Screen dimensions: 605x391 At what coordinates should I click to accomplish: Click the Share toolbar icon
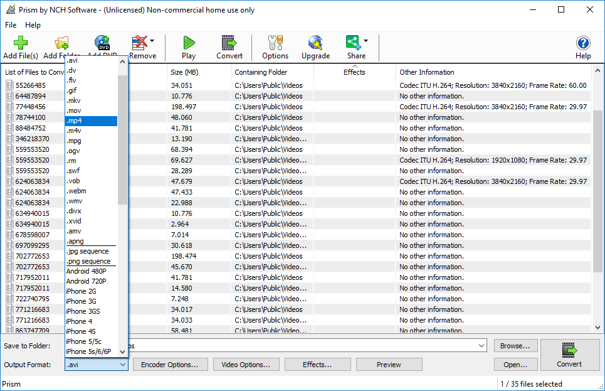[x=354, y=43]
